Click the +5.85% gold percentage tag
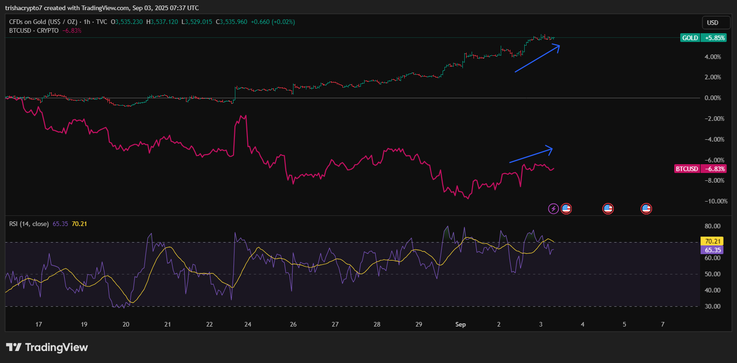Image resolution: width=737 pixels, height=363 pixels. (714, 38)
